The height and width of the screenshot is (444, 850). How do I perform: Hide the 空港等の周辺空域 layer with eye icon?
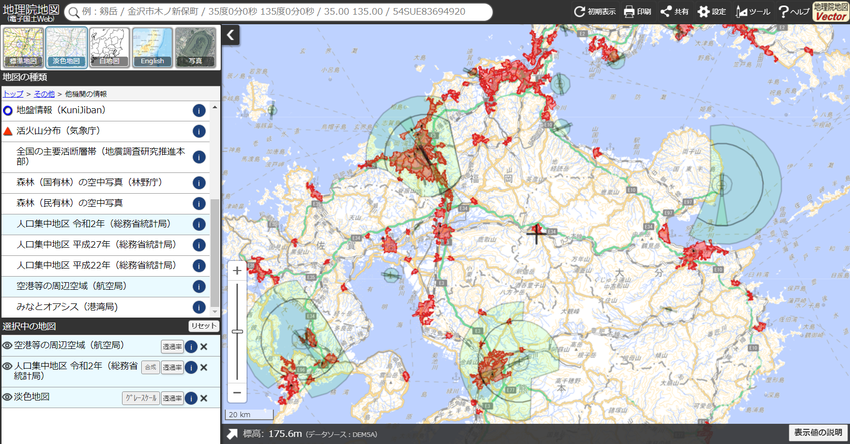(8, 345)
